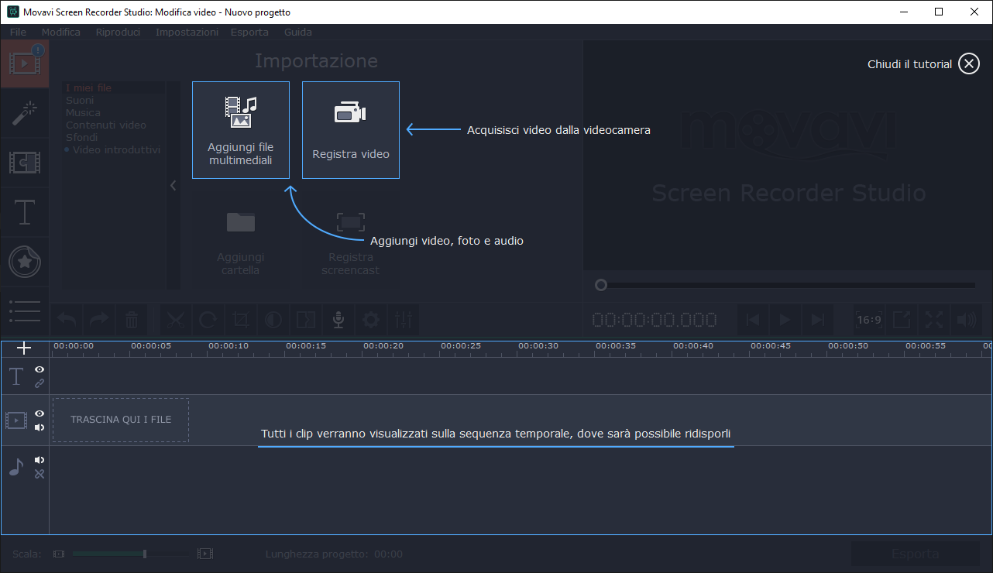Screen dimensions: 993x573
Task: Click the Crop tool icon
Action: [x=241, y=319]
